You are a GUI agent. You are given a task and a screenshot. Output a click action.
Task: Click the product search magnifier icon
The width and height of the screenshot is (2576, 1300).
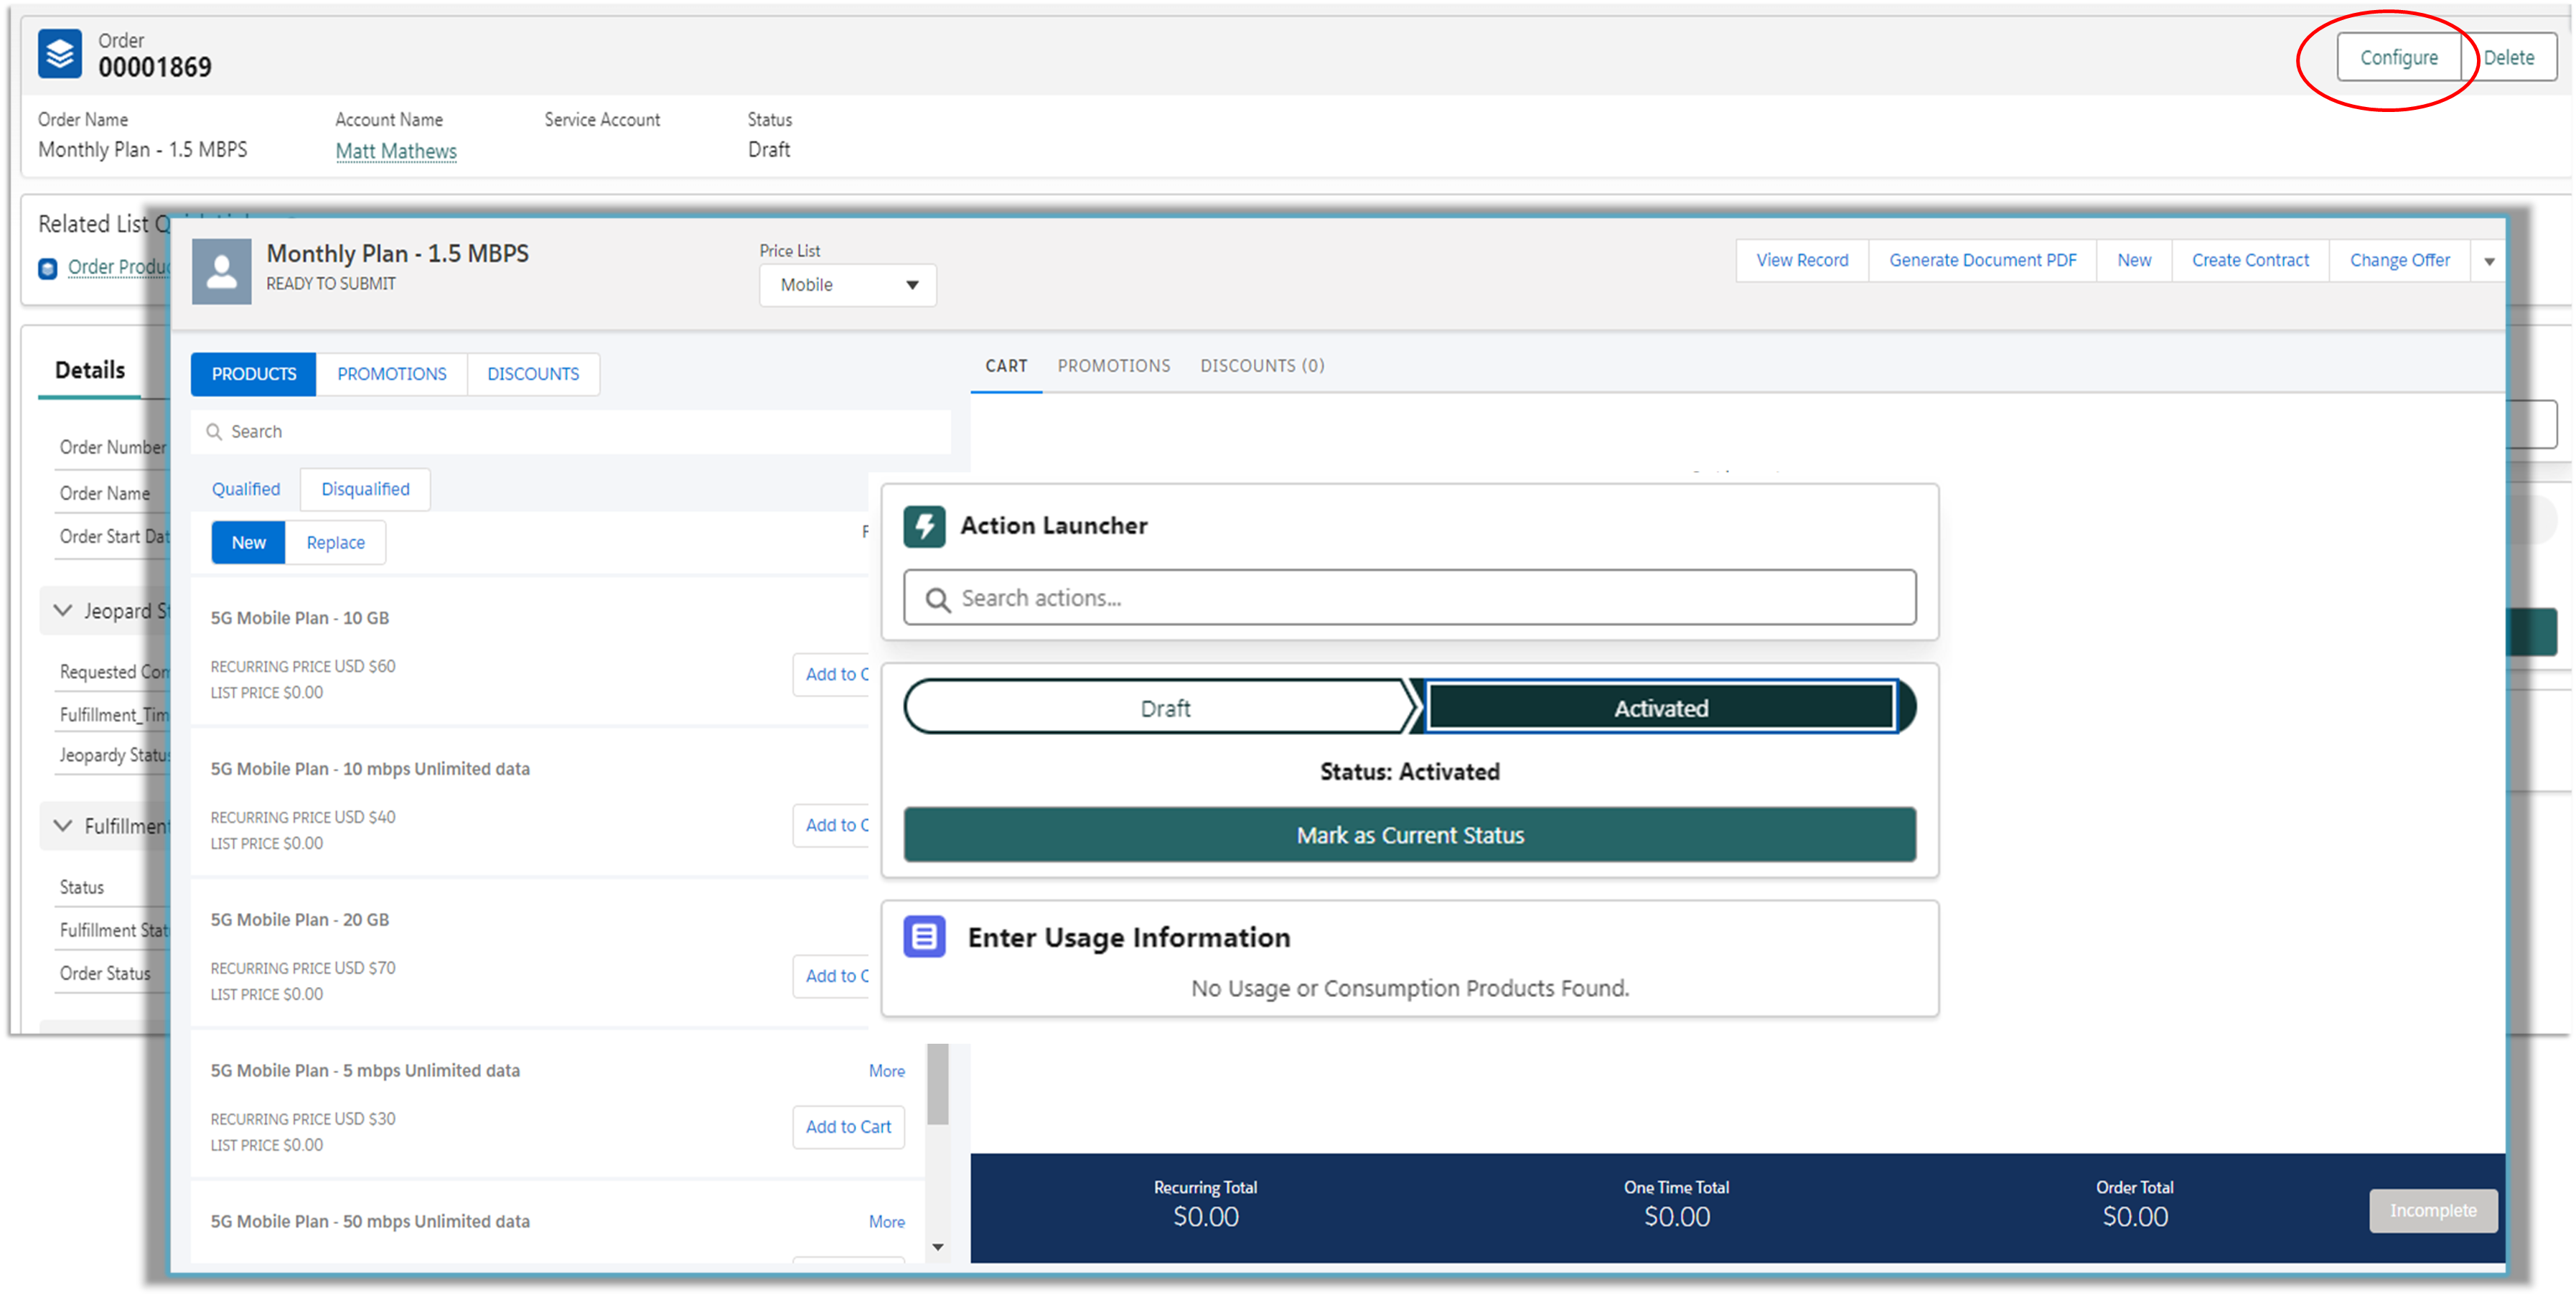tap(214, 432)
